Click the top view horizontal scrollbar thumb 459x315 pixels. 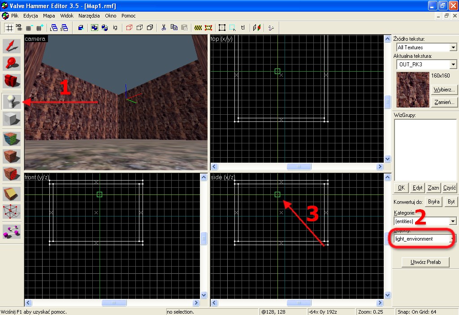(x=299, y=167)
